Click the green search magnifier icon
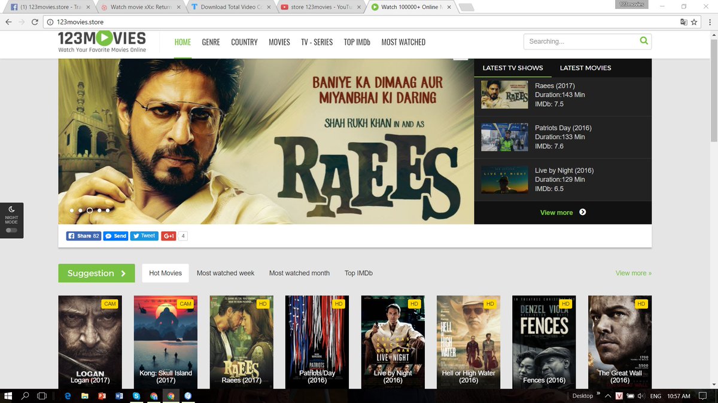 pyautogui.click(x=644, y=41)
